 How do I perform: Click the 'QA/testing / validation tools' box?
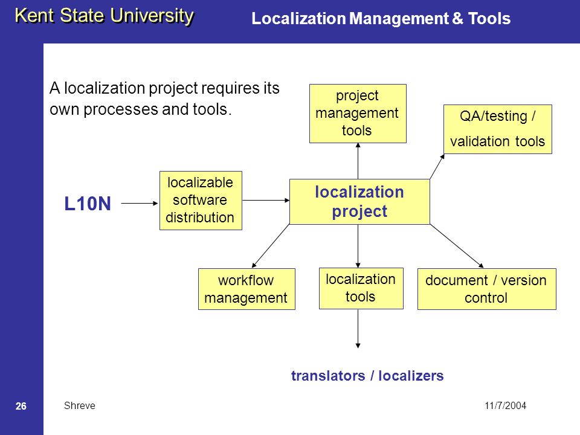497,129
